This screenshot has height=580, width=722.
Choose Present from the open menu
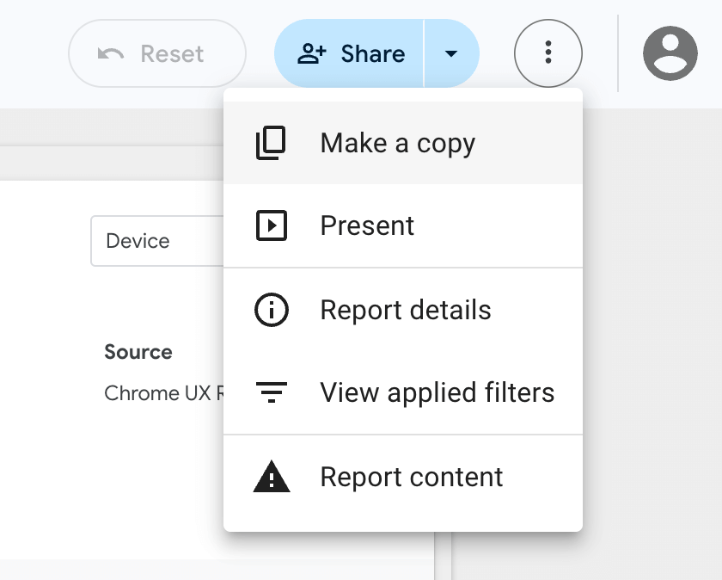tap(367, 226)
